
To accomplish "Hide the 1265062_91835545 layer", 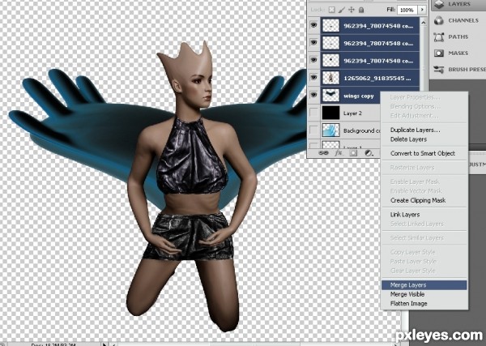I will [x=313, y=77].
